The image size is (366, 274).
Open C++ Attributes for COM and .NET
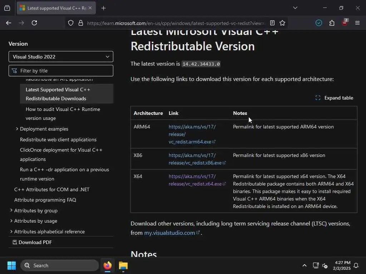coord(52,189)
